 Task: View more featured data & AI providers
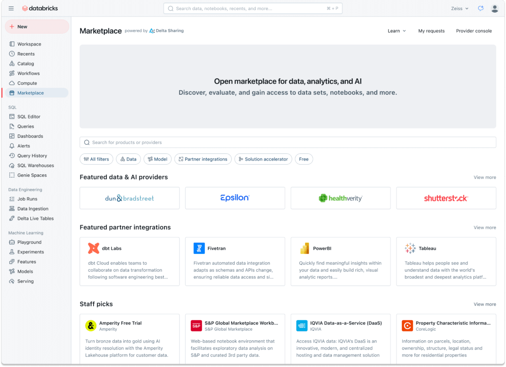[485, 177]
